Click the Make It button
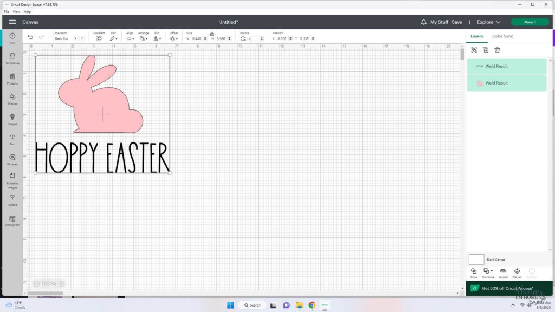The height and width of the screenshot is (312, 555). (530, 22)
